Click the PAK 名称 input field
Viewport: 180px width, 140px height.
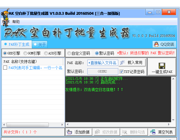[x=103, y=63]
